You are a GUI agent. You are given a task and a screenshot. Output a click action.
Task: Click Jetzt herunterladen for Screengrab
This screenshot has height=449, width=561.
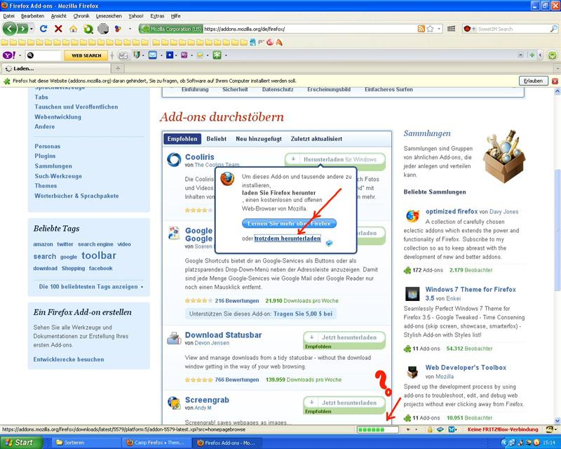(x=344, y=403)
